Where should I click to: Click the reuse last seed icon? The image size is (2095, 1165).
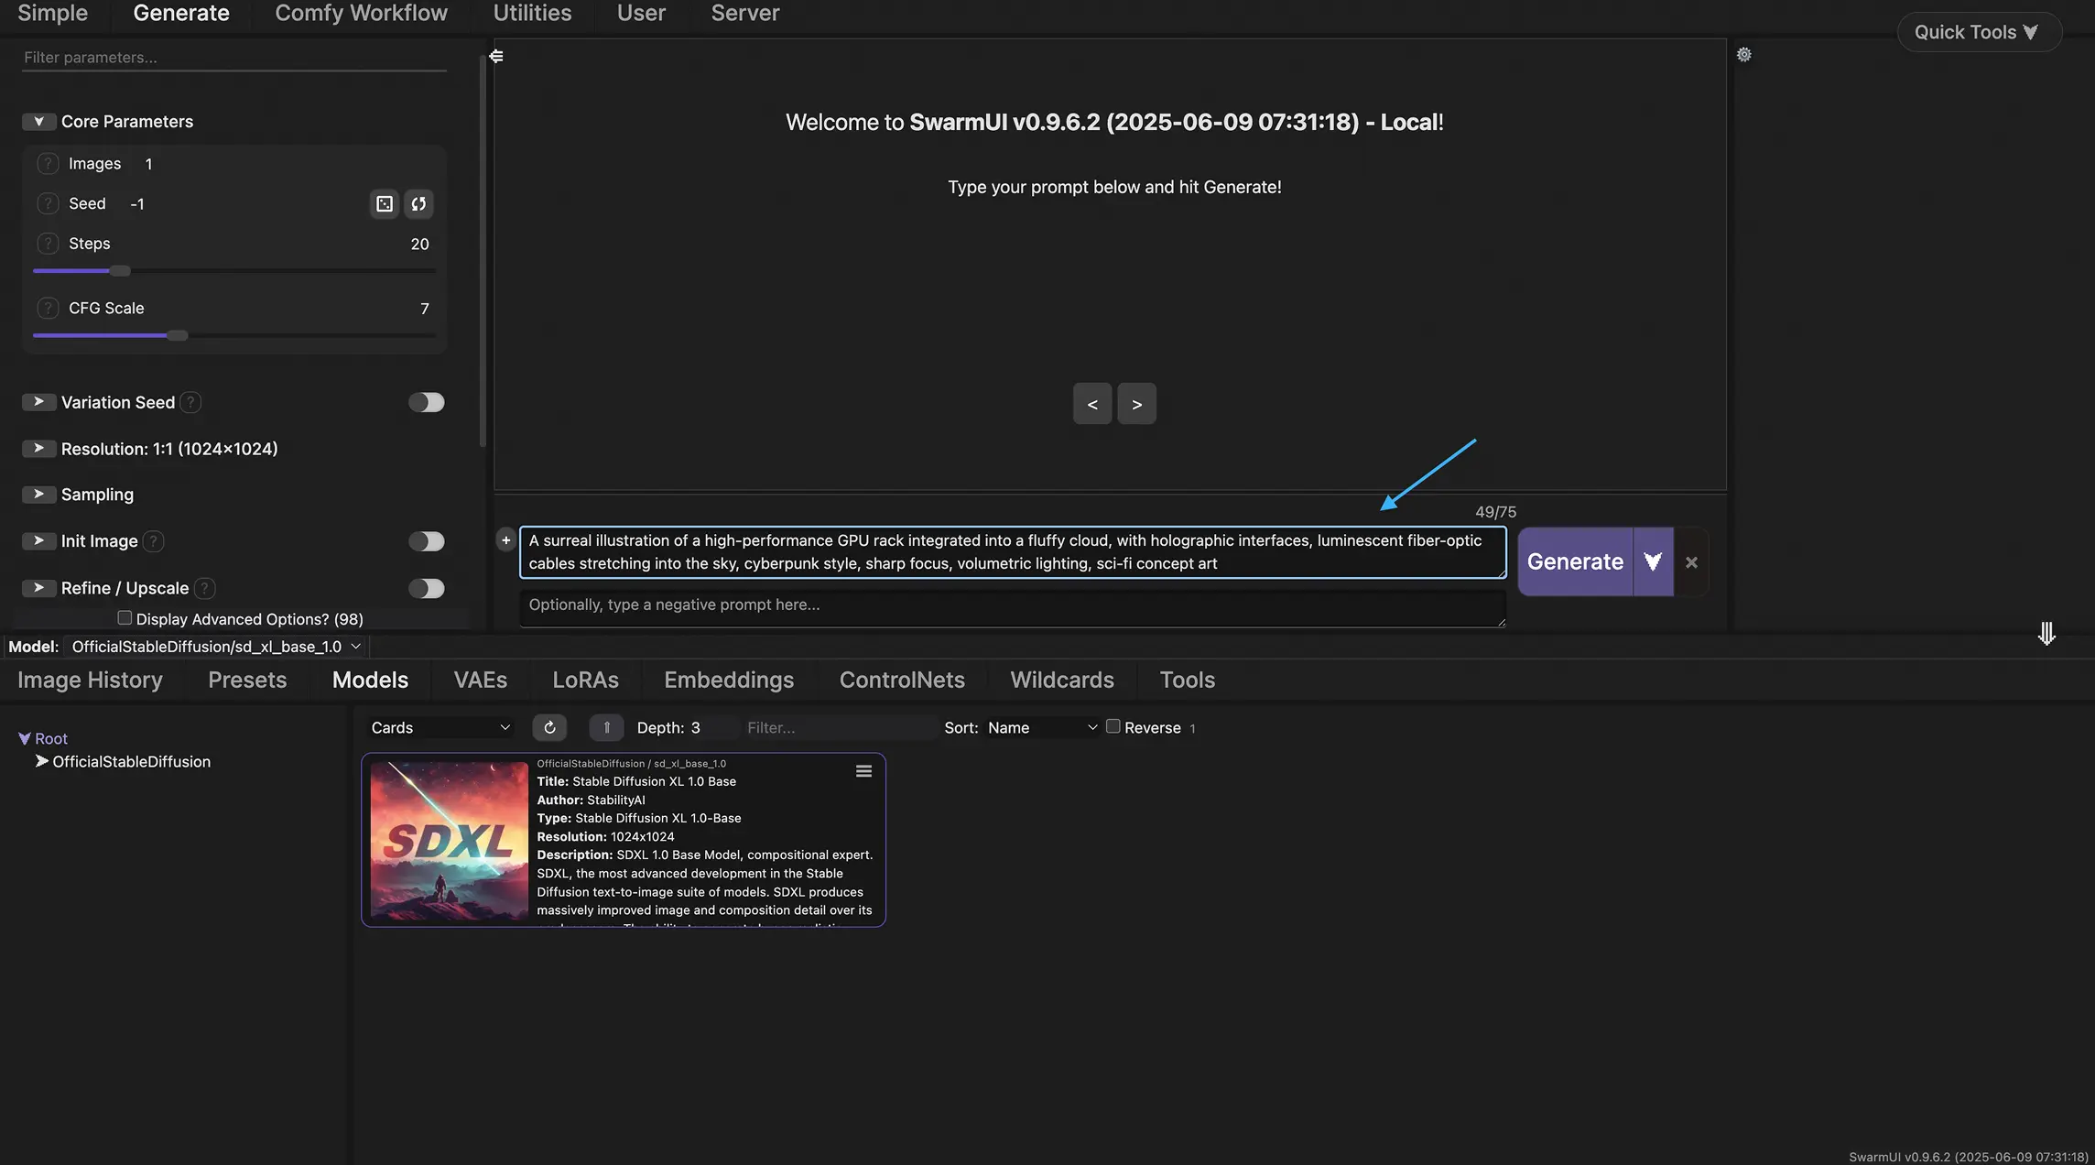[418, 203]
